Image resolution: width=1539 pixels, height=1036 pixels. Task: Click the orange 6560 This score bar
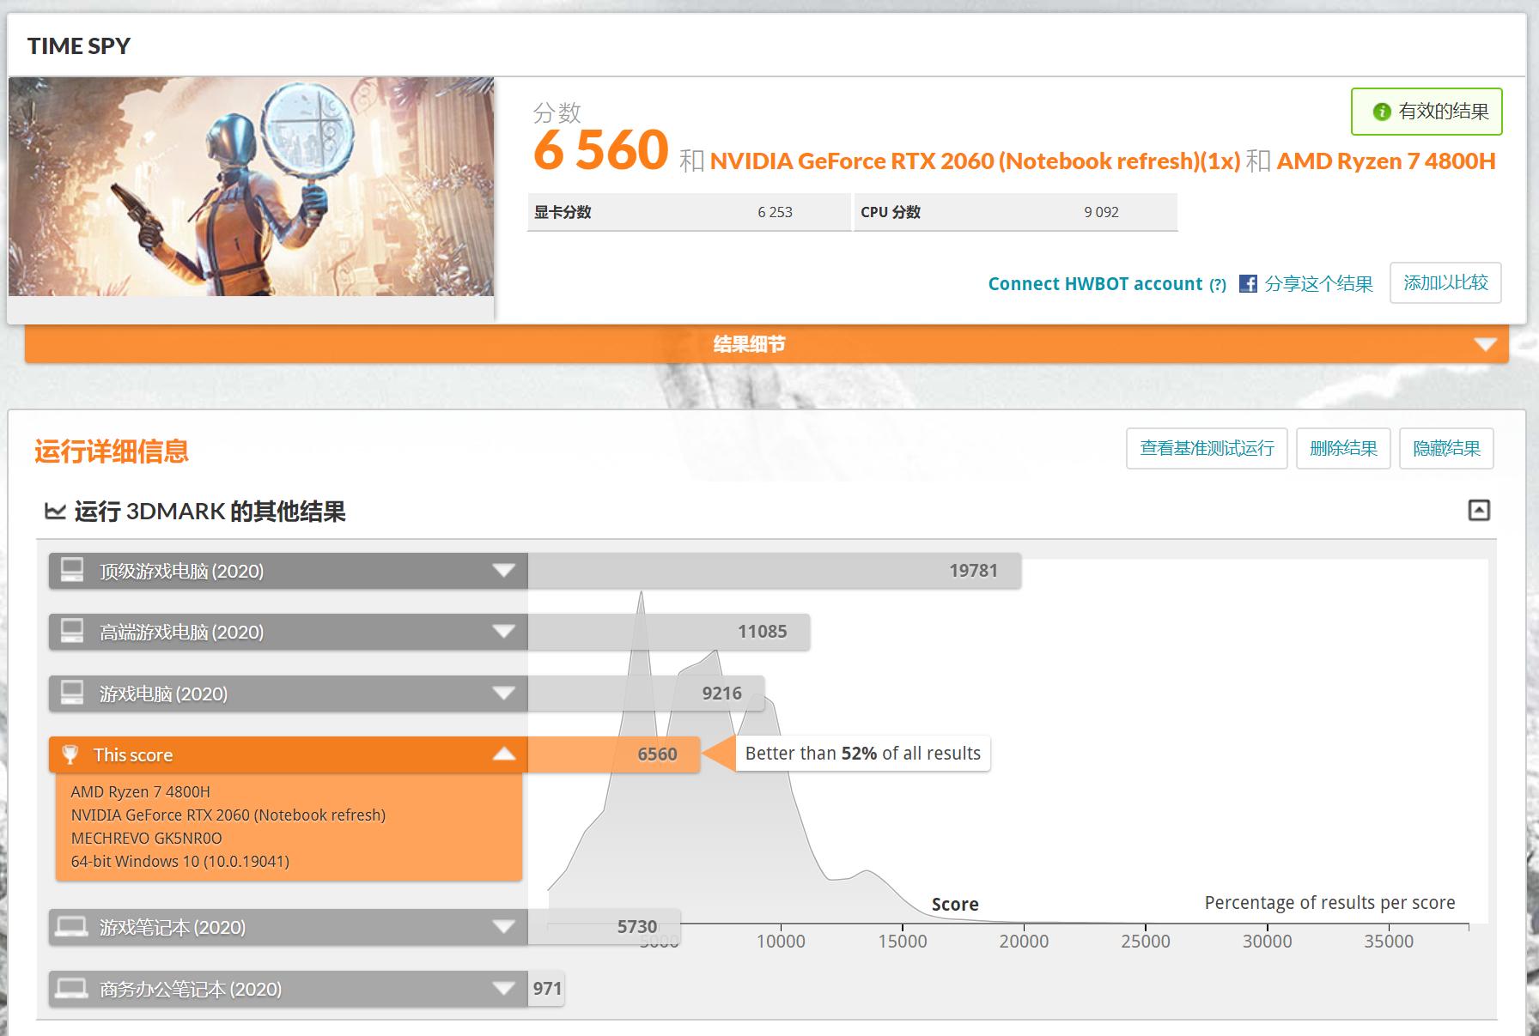pos(613,754)
